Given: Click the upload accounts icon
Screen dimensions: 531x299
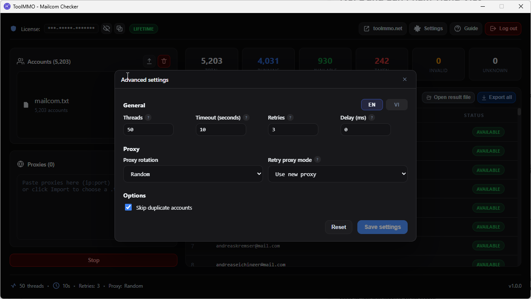Looking at the screenshot, I should click(x=149, y=61).
